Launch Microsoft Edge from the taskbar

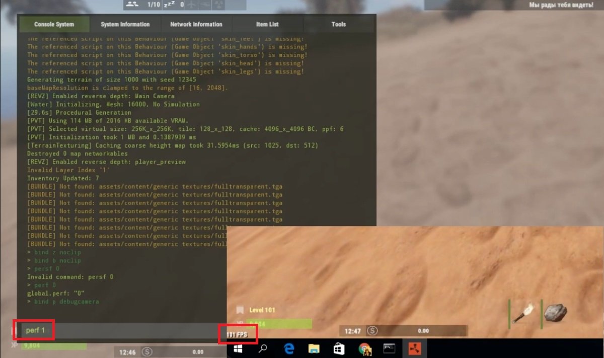[x=289, y=348]
